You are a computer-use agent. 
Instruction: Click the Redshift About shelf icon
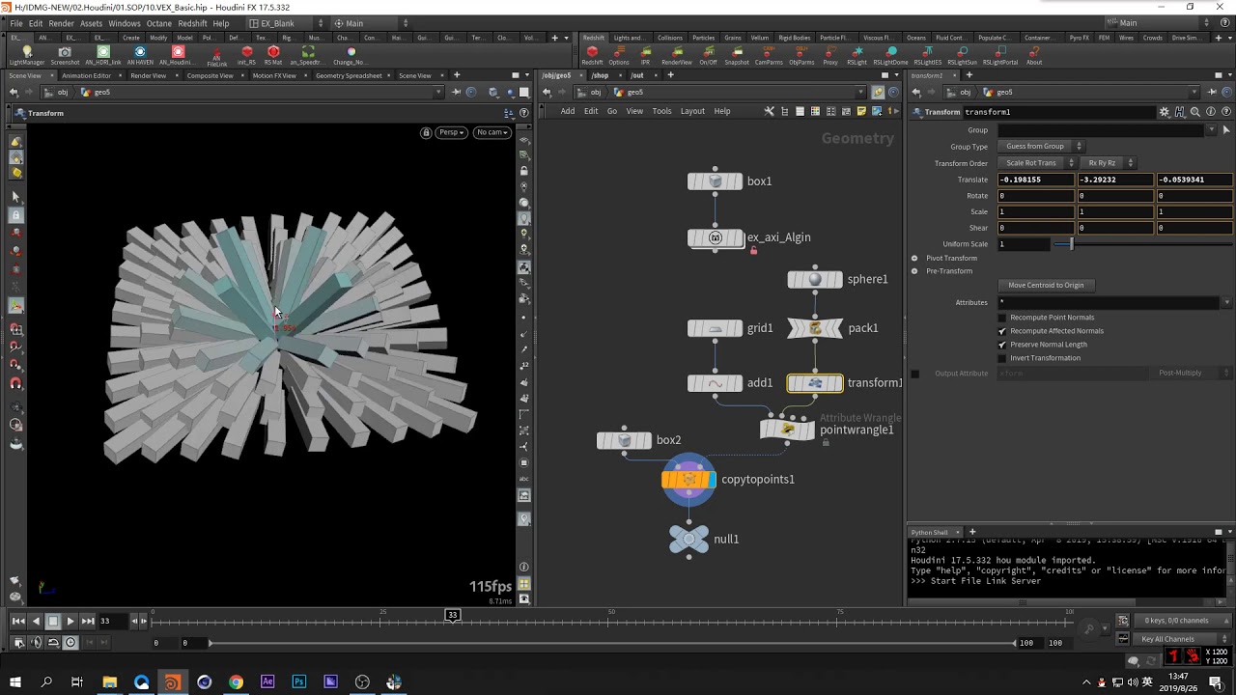pos(1034,54)
